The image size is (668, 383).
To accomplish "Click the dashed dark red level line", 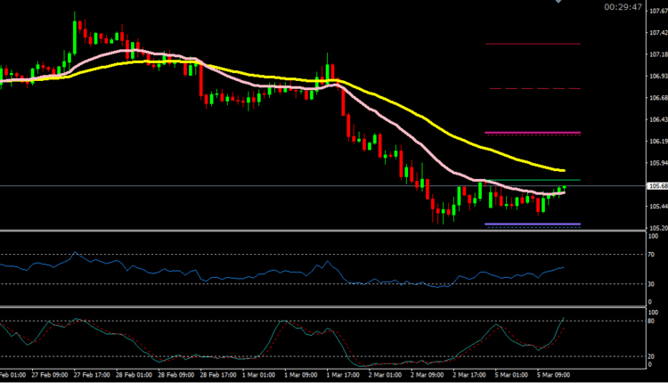I will pyautogui.click(x=532, y=89).
